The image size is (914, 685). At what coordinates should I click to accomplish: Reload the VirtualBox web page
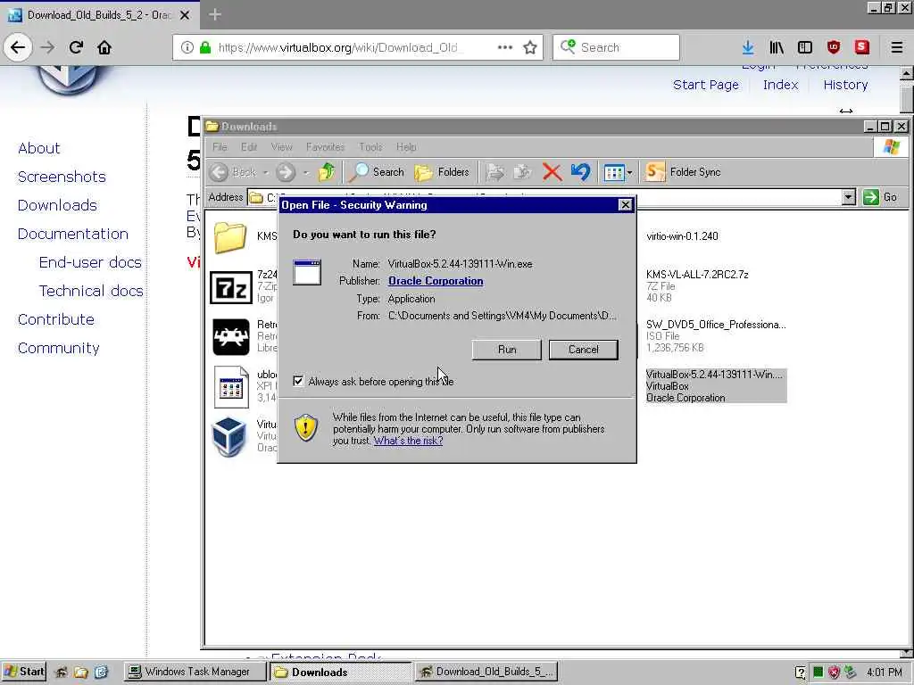76,47
